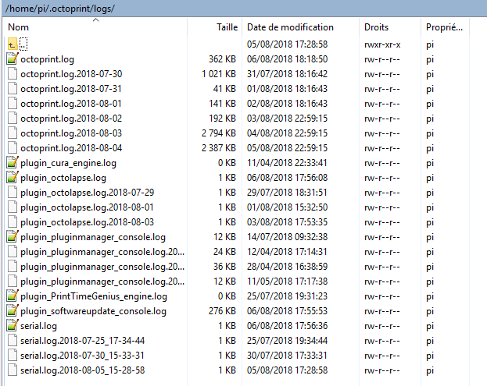Select file name octoprint.log.2018-07-31
This screenshot has height=386, width=487.
pos(71,89)
